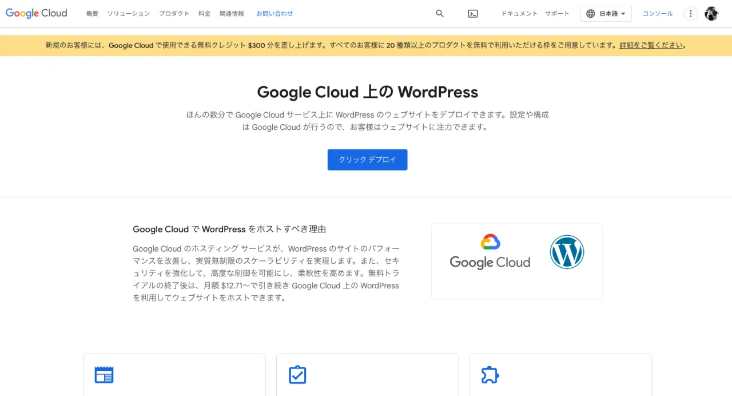Viewport: 732px width, 396px height.
Task: Click 詳細をご覧ください link in banner
Action: [651, 45]
